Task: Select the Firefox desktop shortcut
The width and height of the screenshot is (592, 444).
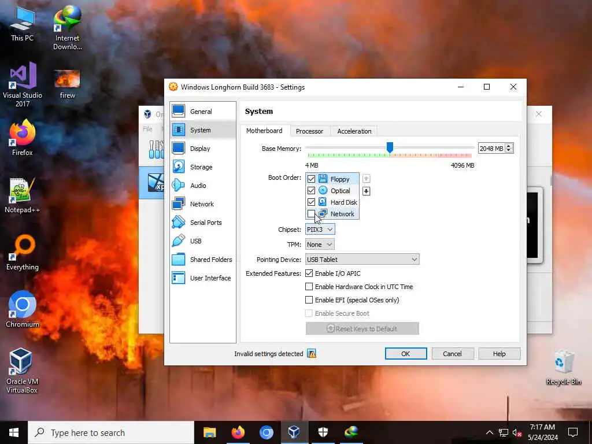Action: click(x=23, y=138)
